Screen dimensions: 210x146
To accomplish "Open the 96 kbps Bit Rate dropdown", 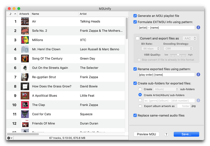I will coord(151,49).
